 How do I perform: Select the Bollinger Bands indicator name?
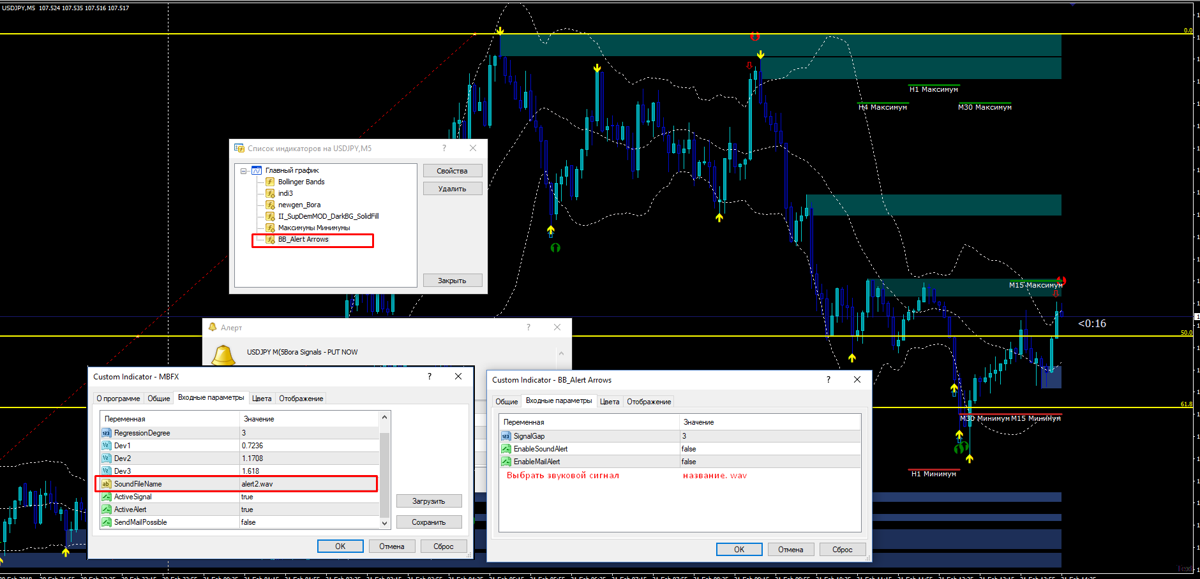pyautogui.click(x=301, y=182)
